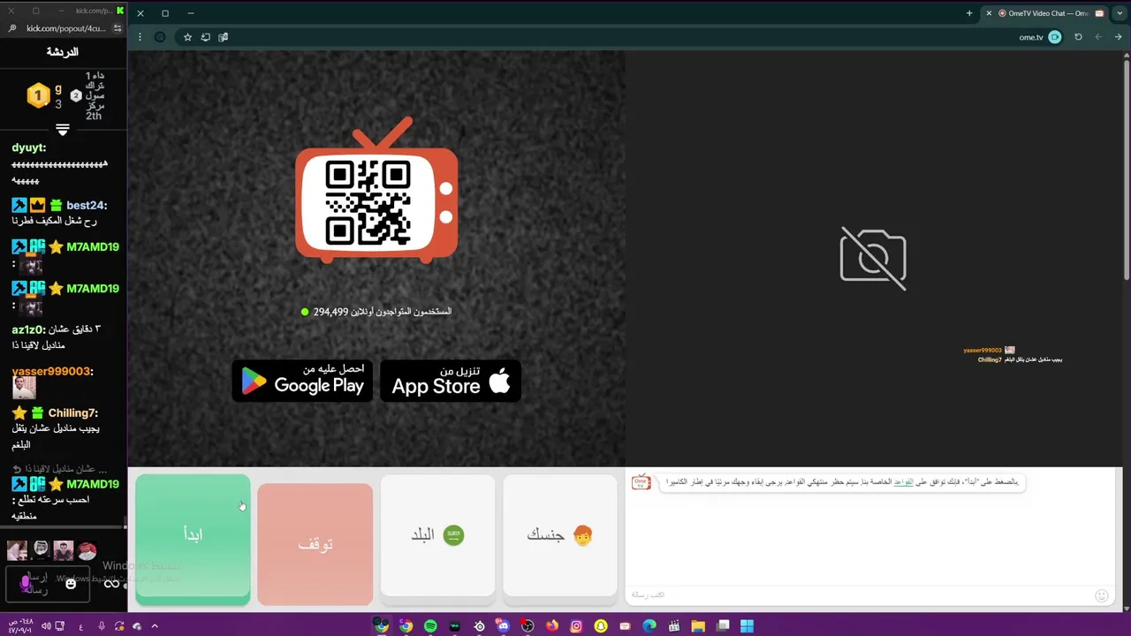Viewport: 1131px width, 636px height.
Task: Click the translate page icon
Action: click(x=223, y=37)
